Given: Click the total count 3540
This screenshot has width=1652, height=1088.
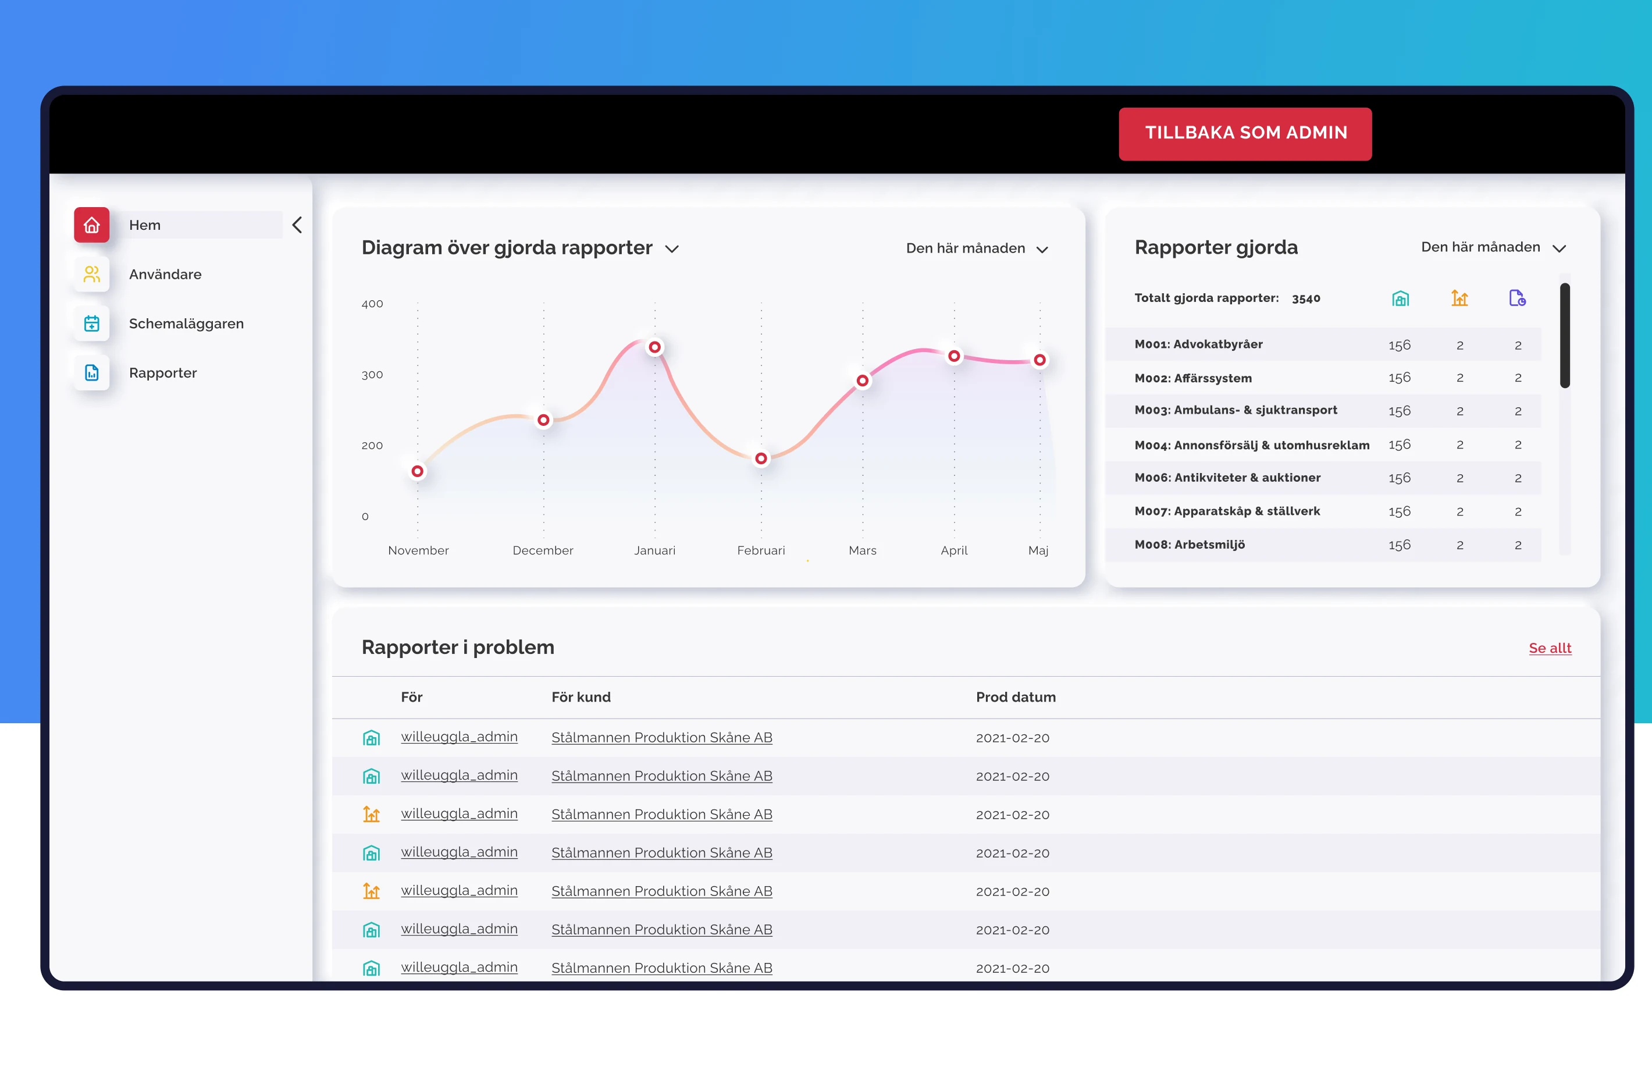Looking at the screenshot, I should point(1306,298).
